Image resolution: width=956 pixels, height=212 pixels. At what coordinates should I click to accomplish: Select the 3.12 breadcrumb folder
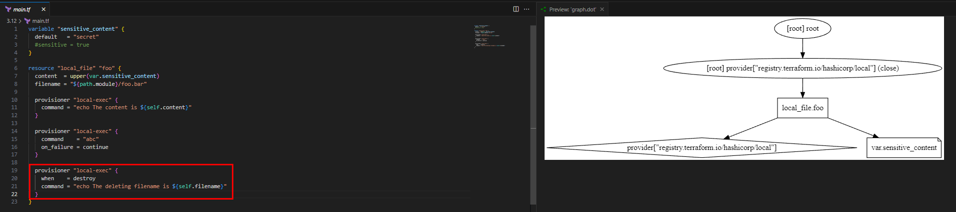(11, 21)
